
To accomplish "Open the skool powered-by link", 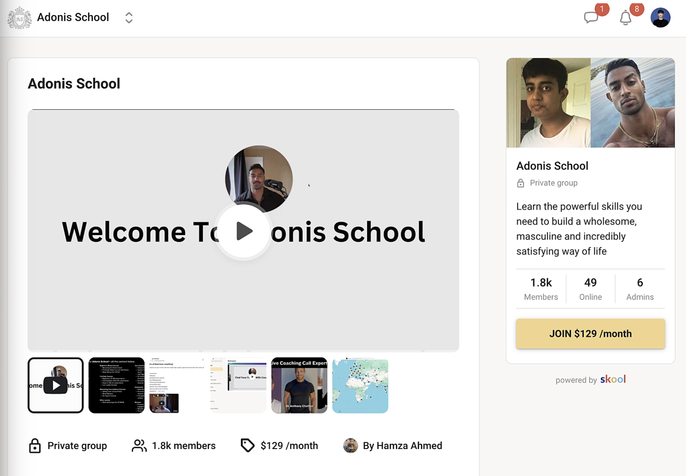I will point(613,379).
